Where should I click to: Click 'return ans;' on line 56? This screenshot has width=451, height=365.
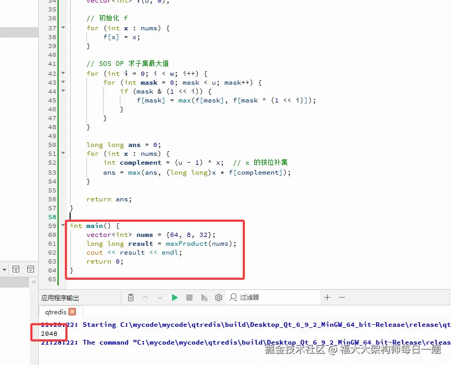[x=109, y=199]
